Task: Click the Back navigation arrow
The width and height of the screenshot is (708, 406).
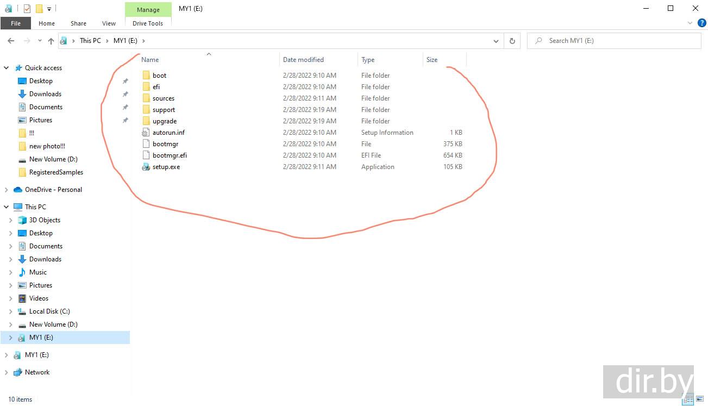Action: pos(11,41)
